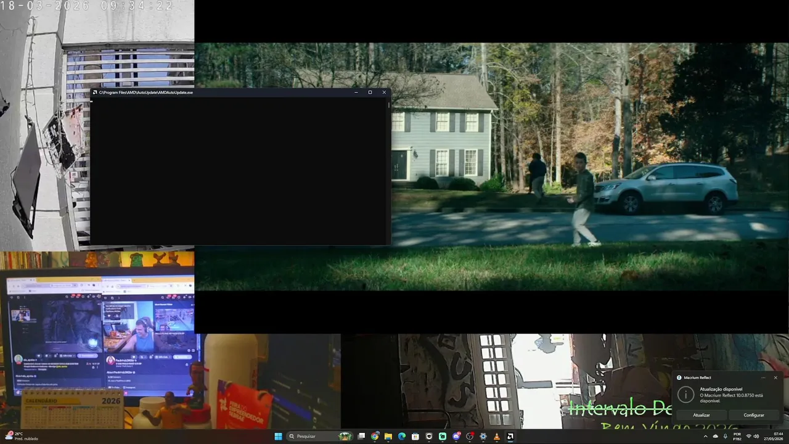Open the Settings gear taskbar icon
The image size is (789, 444).
[483, 436]
